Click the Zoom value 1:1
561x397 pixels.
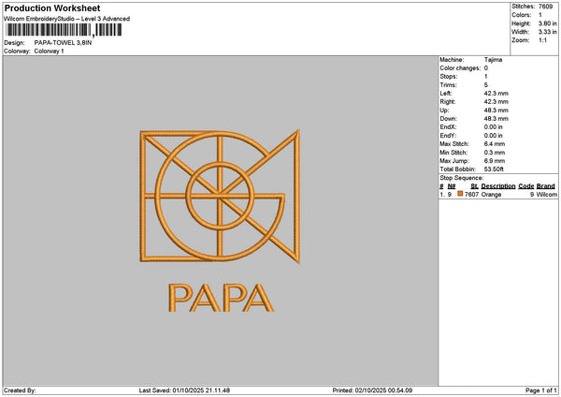pos(542,40)
